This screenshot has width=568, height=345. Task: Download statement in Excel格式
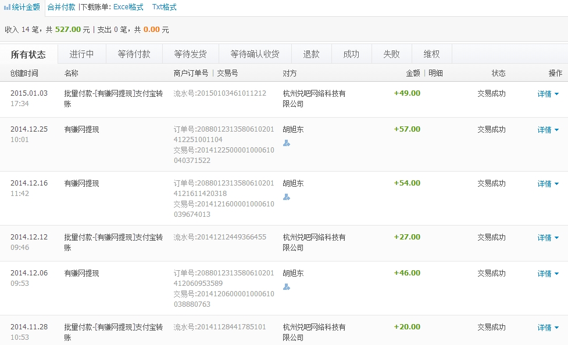128,7
